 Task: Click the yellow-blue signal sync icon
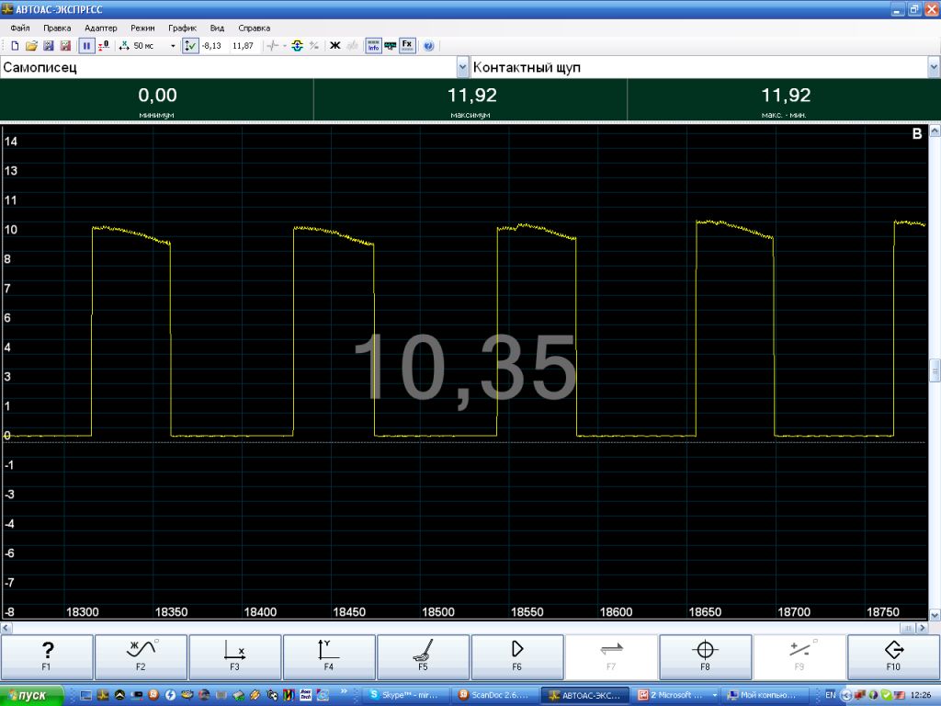click(x=297, y=46)
